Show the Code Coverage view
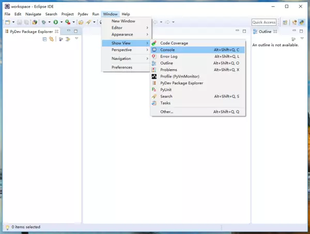310x234 pixels. coord(198,43)
